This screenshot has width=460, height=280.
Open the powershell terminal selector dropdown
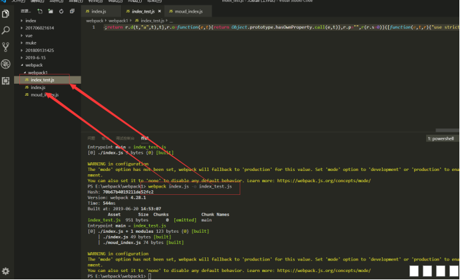tap(442, 138)
